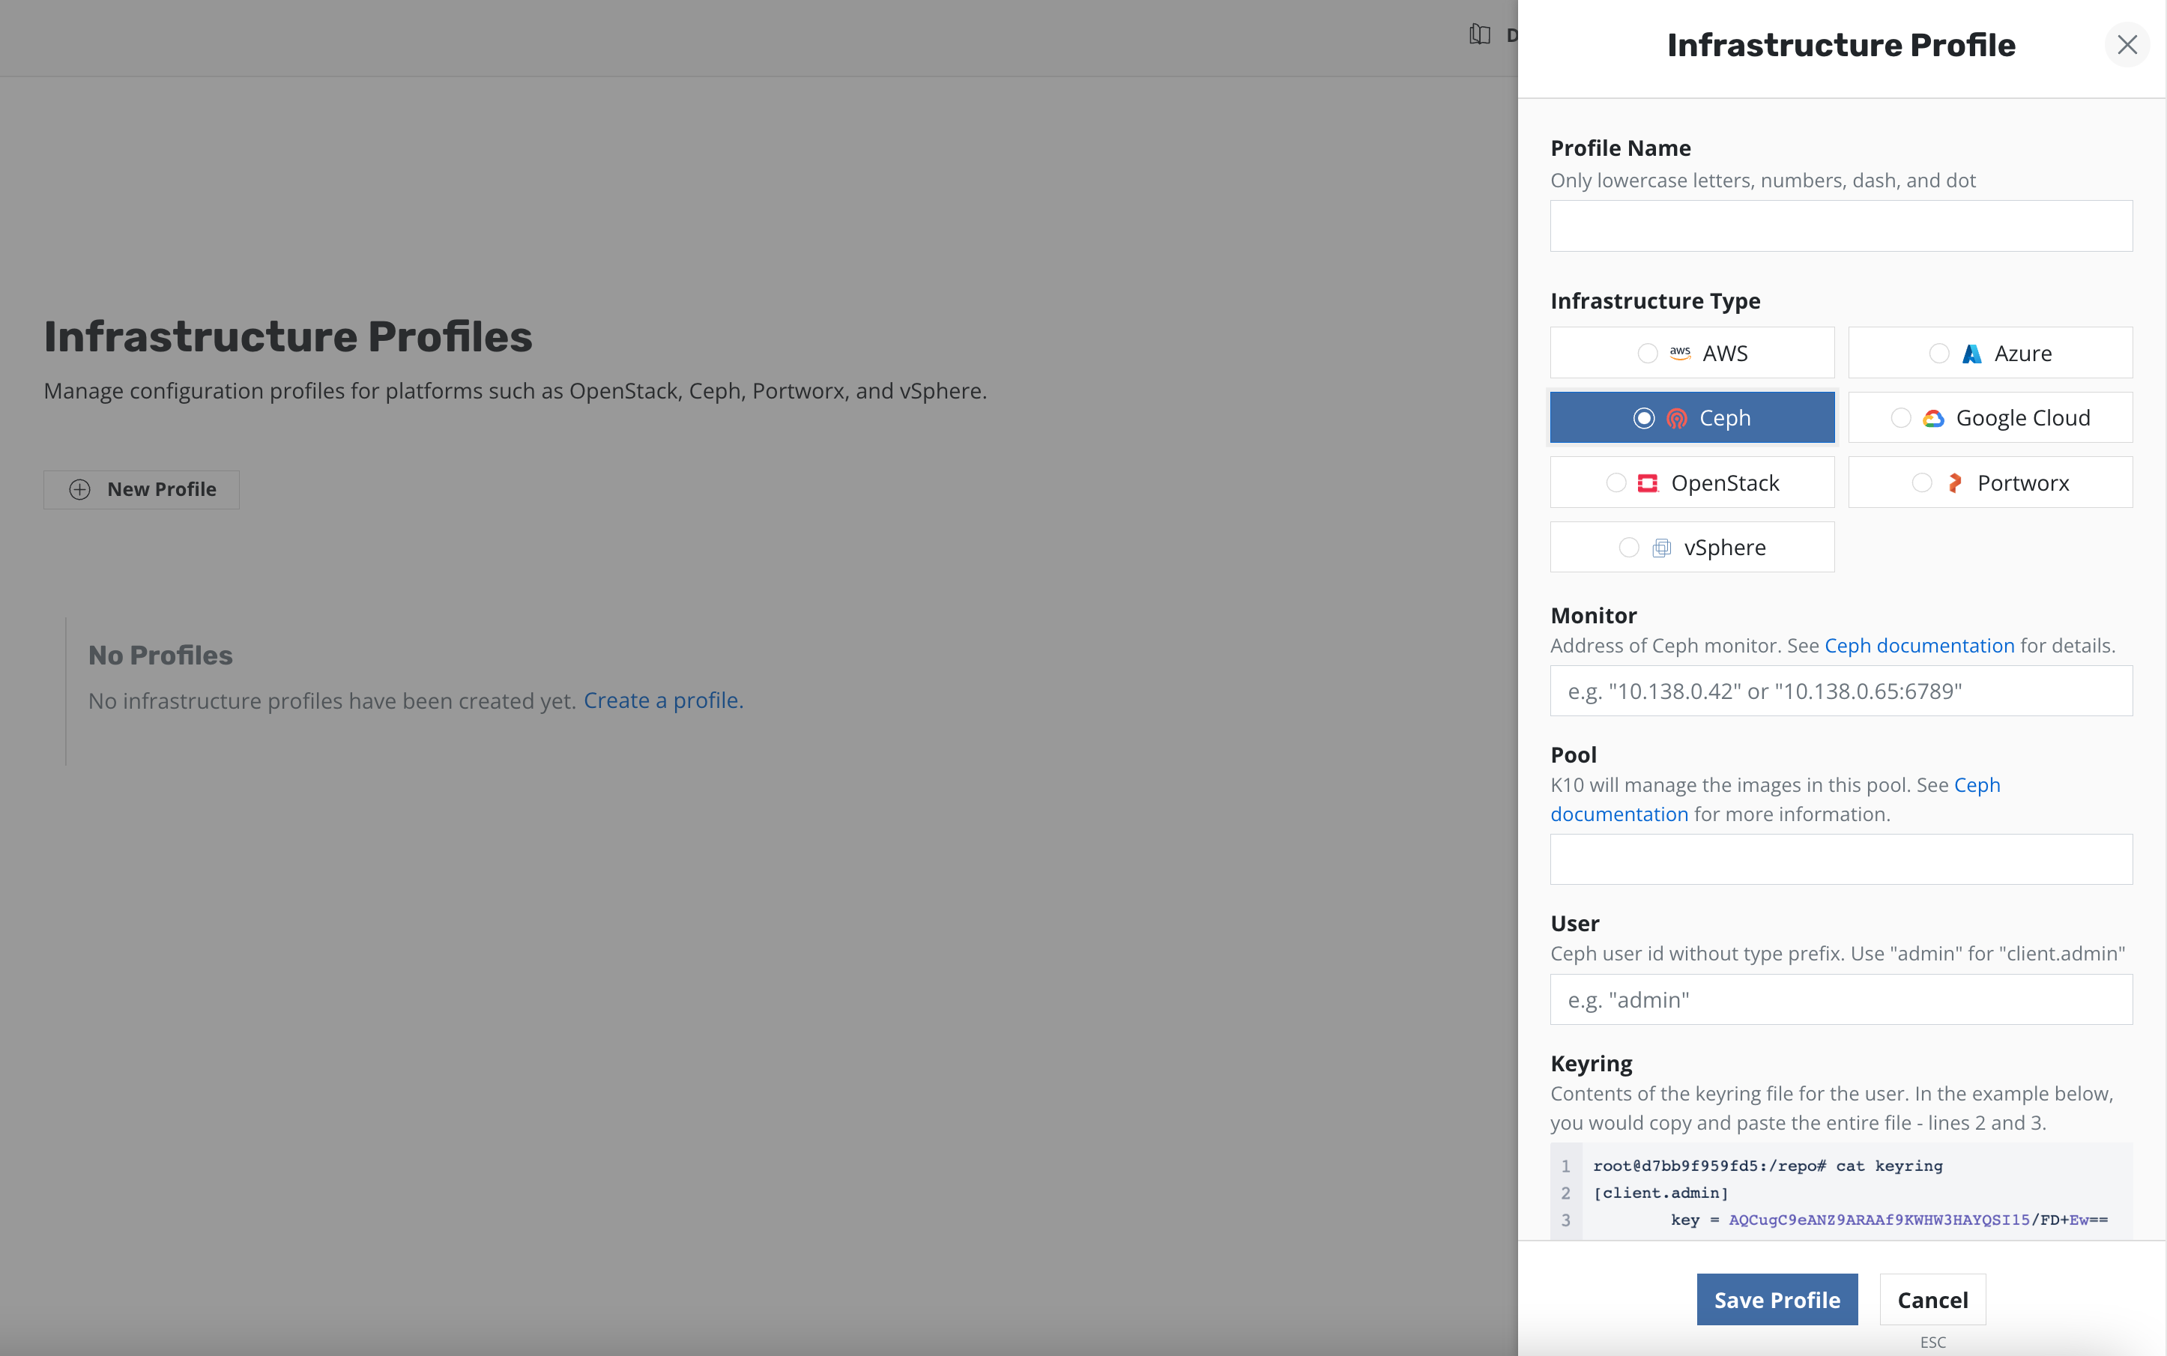This screenshot has width=2167, height=1356.
Task: Click the plus icon on New Profile
Action: pyautogui.click(x=80, y=490)
